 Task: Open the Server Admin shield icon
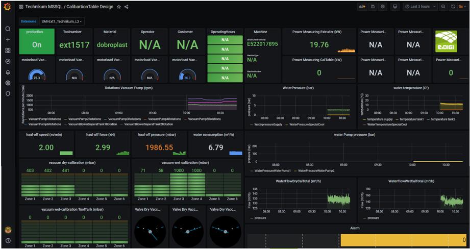tap(8, 94)
